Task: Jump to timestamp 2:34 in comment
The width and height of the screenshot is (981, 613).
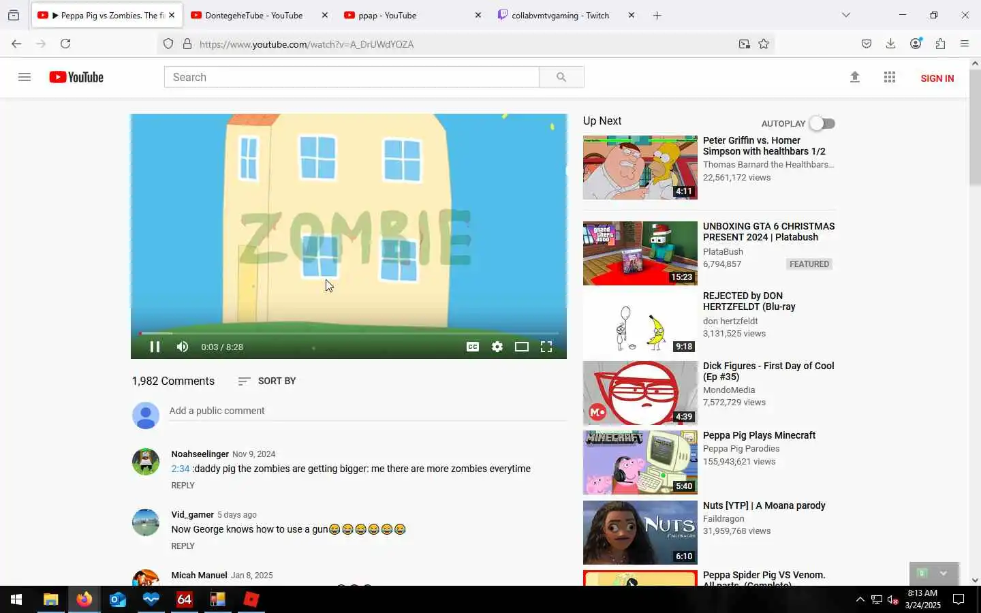Action: point(180,469)
